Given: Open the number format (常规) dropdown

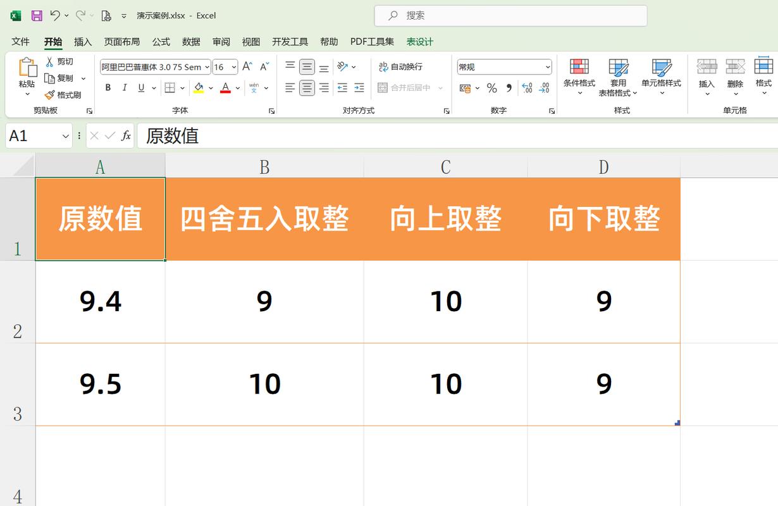Looking at the screenshot, I should [547, 67].
